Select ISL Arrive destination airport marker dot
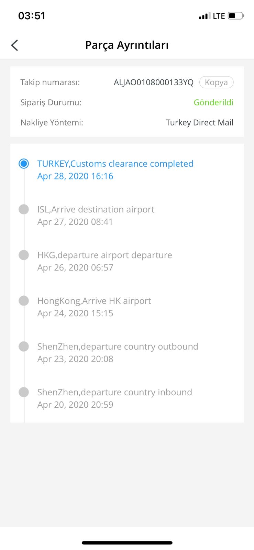The width and height of the screenshot is (254, 550). pos(24,209)
